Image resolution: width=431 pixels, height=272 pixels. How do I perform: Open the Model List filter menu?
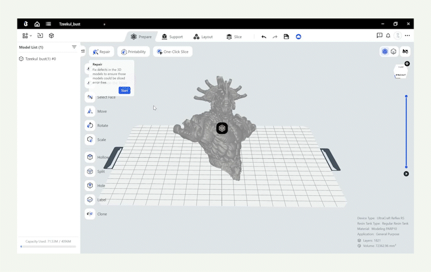[x=74, y=47]
